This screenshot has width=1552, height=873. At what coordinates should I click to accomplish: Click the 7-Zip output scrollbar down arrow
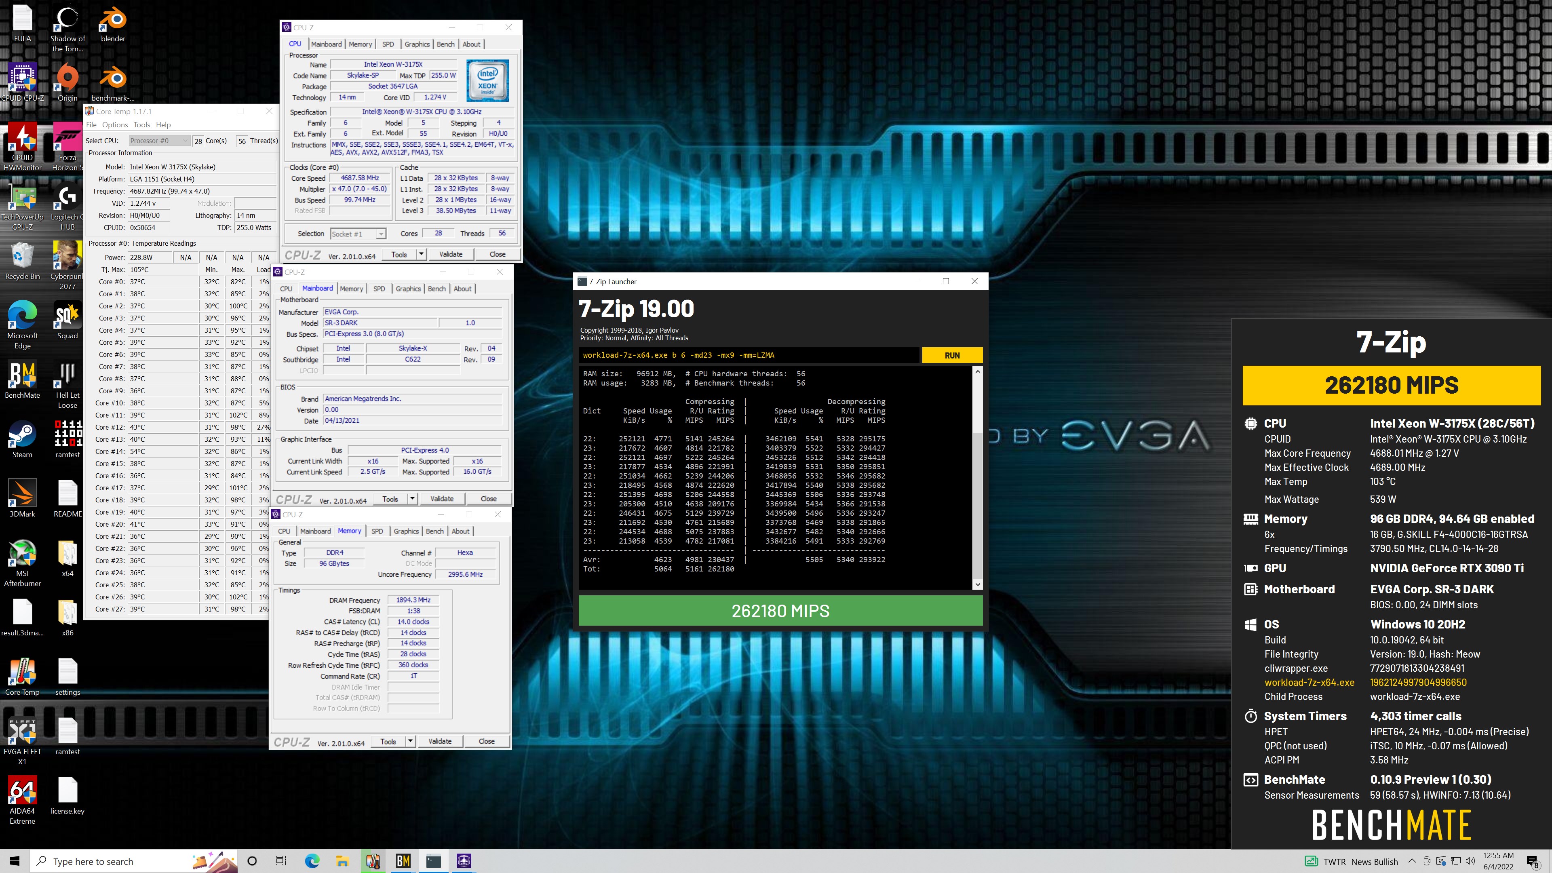977,584
